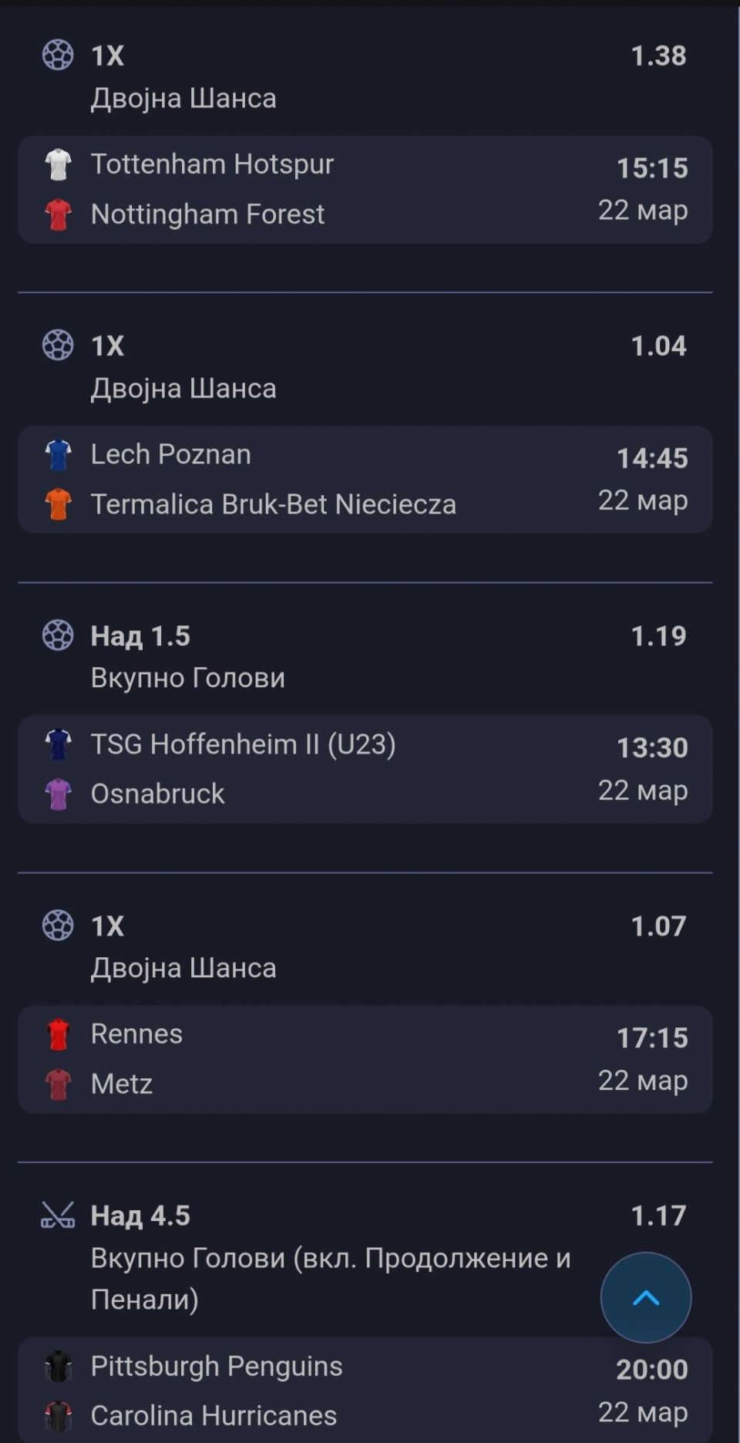Click Nottingham Forest red jersey icon

pos(58,214)
